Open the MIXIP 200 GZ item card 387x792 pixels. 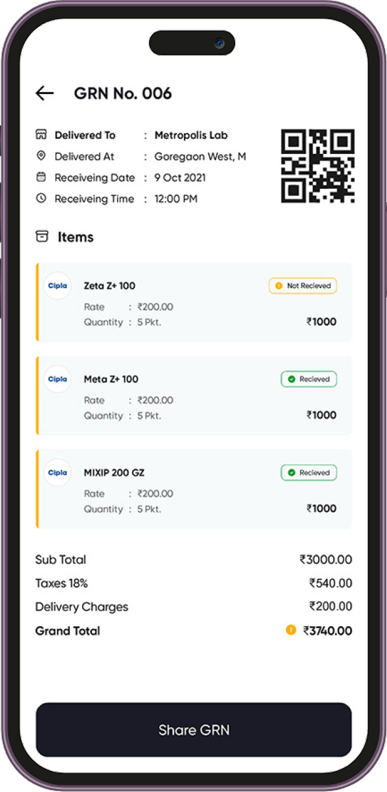[x=194, y=489]
